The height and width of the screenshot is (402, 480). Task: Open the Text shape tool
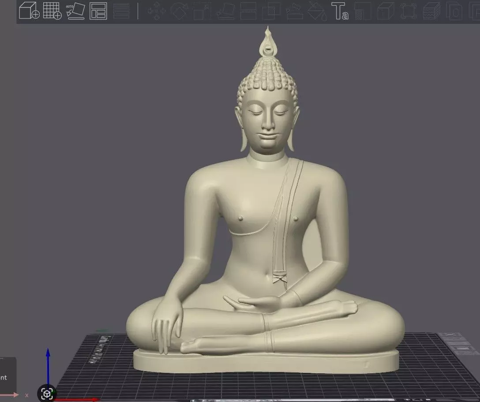click(x=340, y=11)
